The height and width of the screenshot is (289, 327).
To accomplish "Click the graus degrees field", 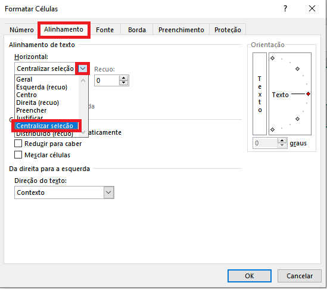I will [x=265, y=143].
